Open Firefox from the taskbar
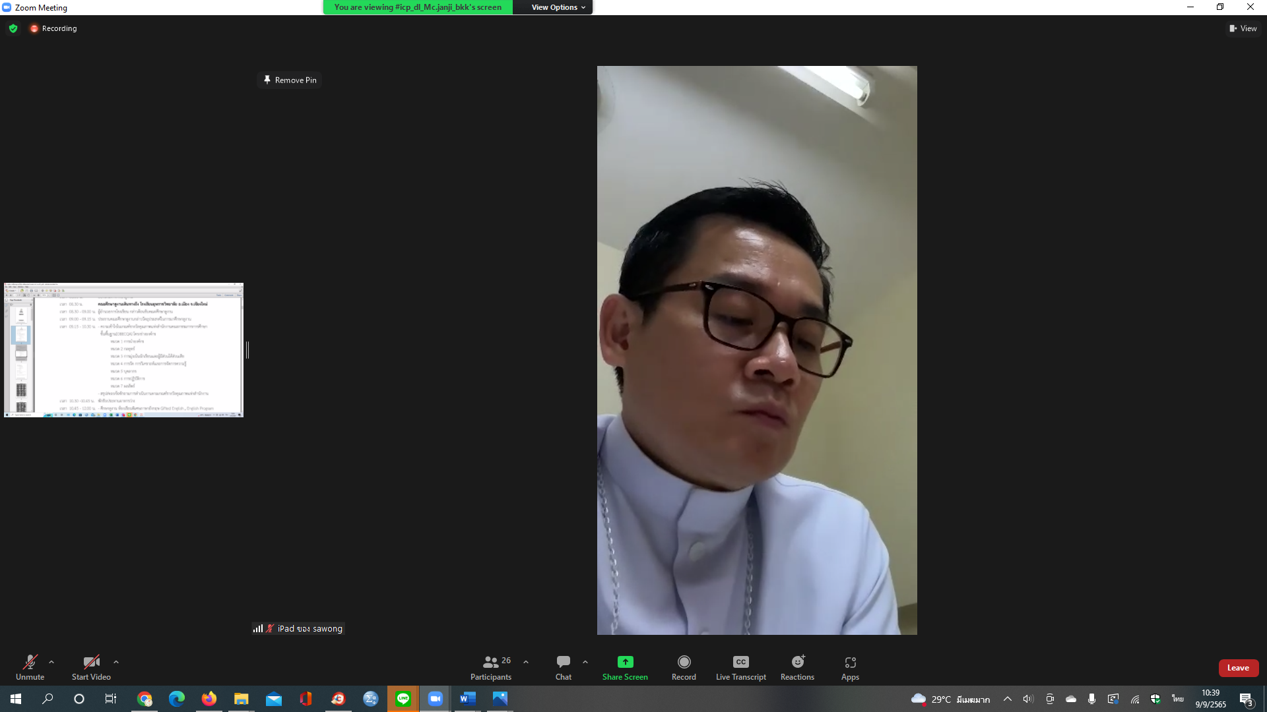This screenshot has width=1267, height=712. [x=209, y=699]
